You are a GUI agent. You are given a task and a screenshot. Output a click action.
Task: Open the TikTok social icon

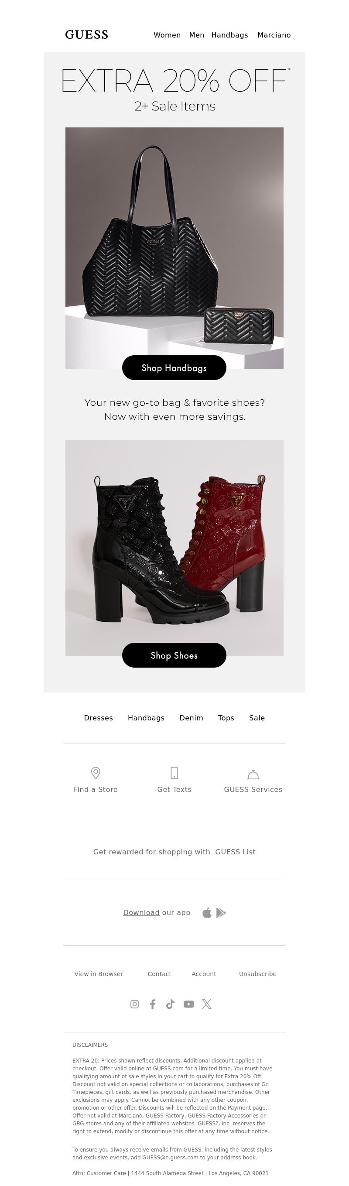tap(171, 1004)
